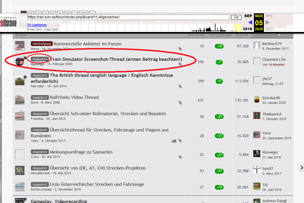Click Norweger's avatar in last reply column
This screenshot has height=203, width=304.
(257, 154)
